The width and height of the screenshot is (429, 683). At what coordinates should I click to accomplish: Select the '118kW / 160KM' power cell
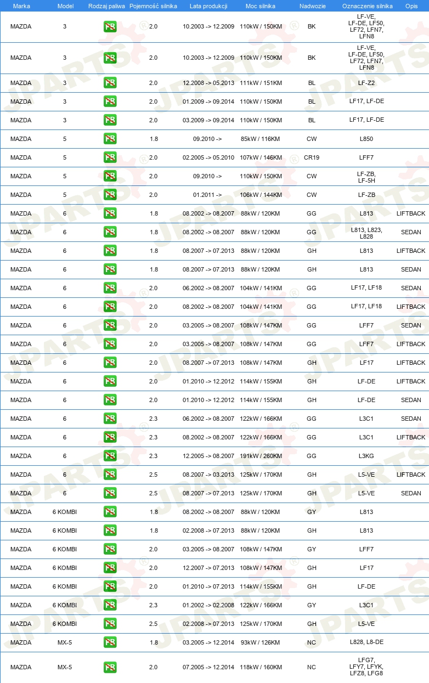(261, 667)
